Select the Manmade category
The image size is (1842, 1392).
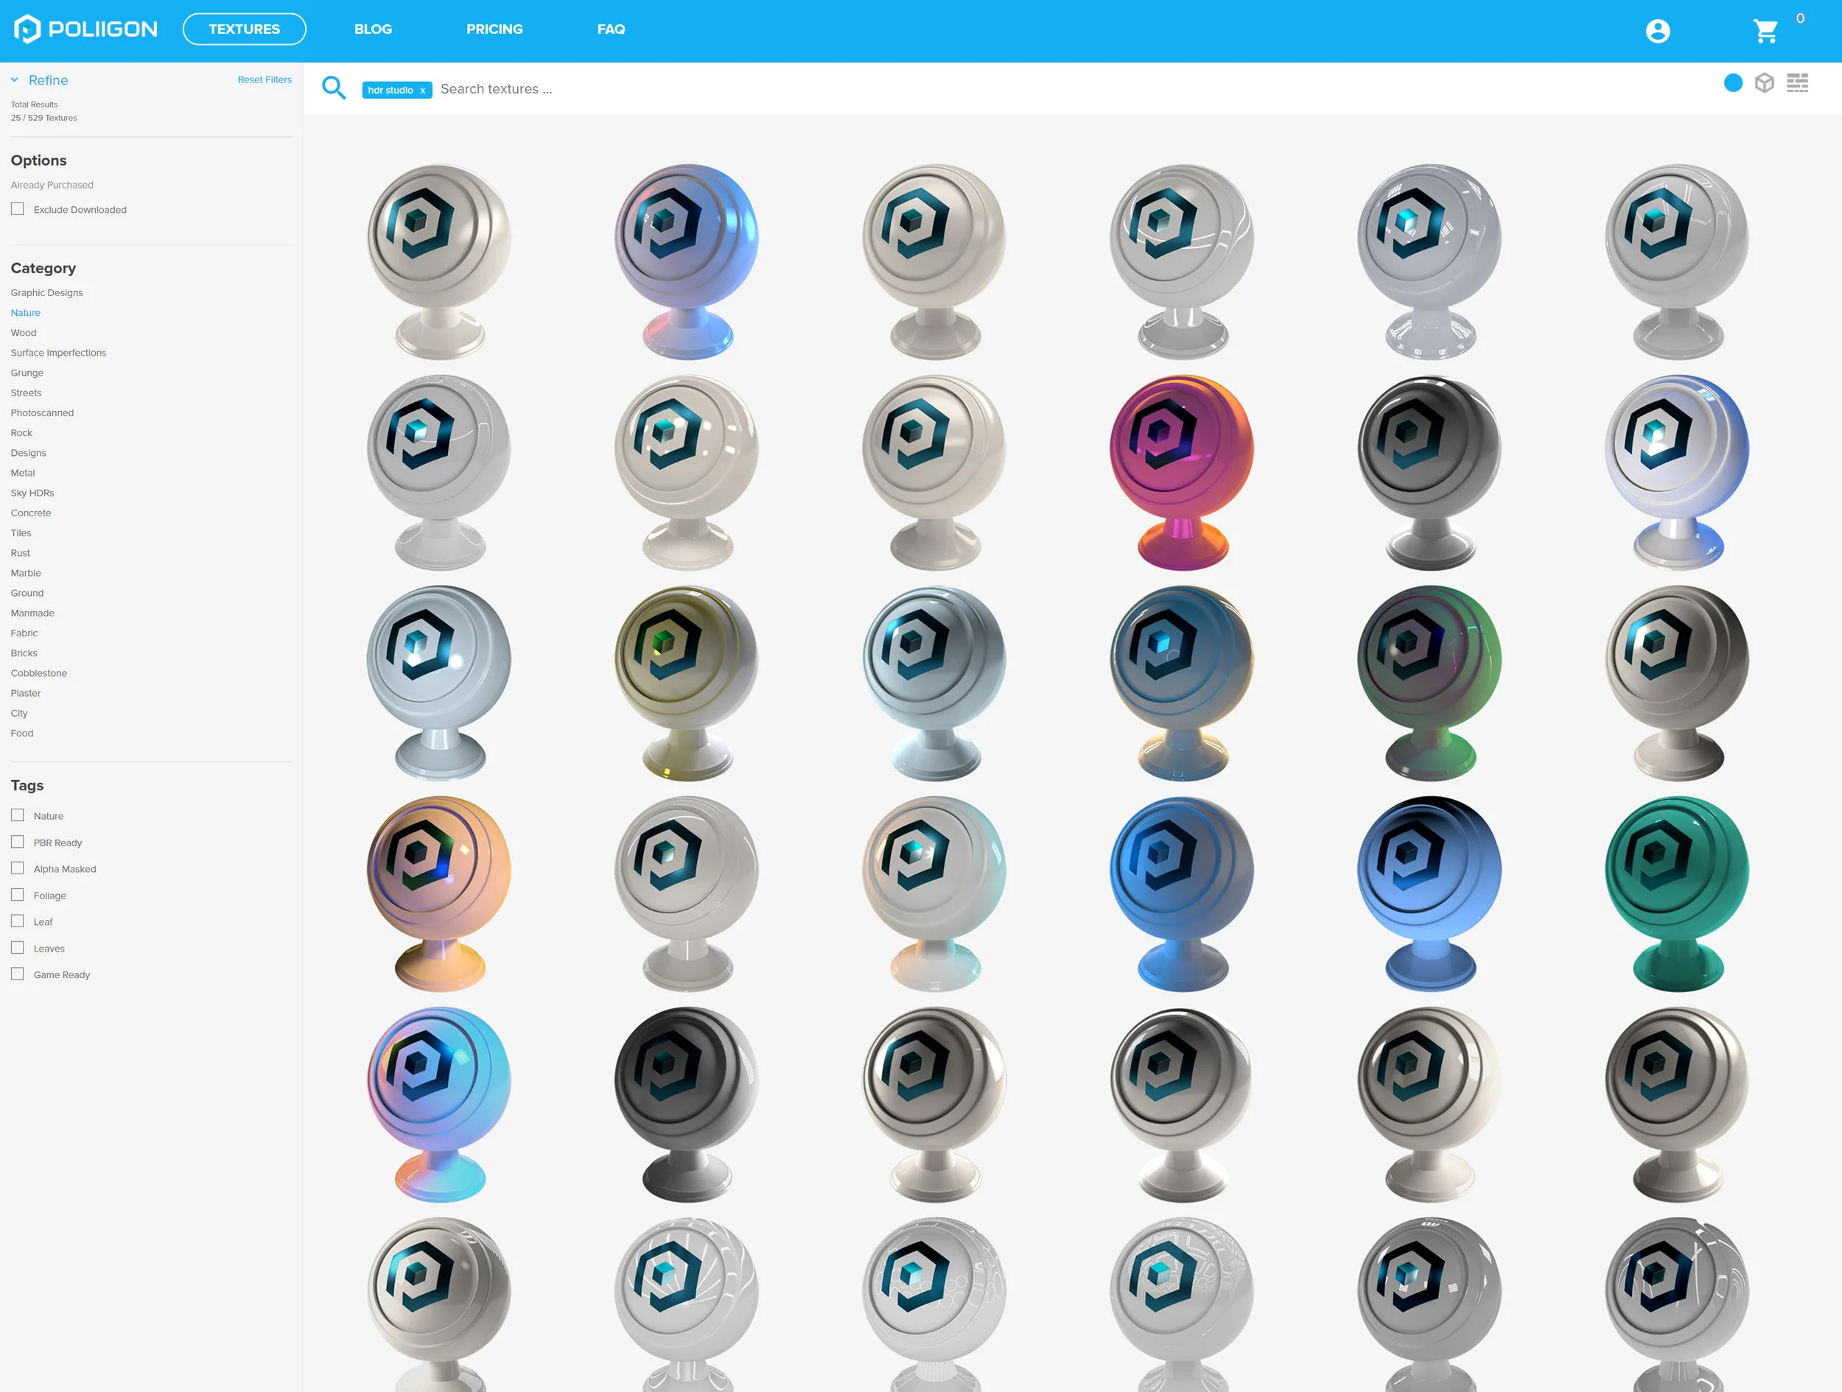coord(32,613)
